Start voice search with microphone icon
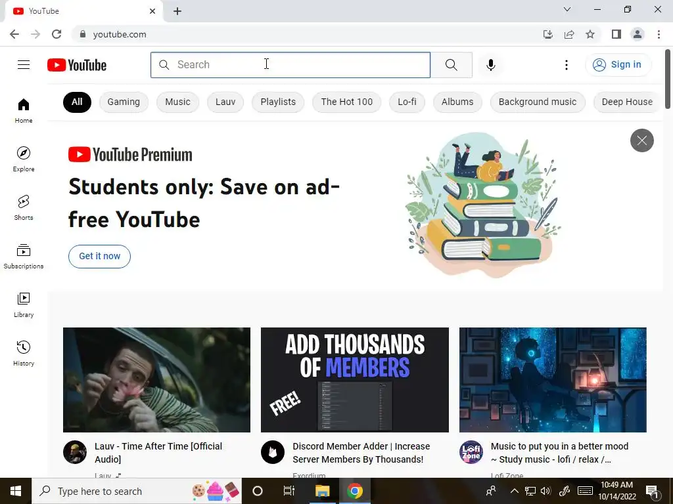The image size is (673, 504). 490,65
